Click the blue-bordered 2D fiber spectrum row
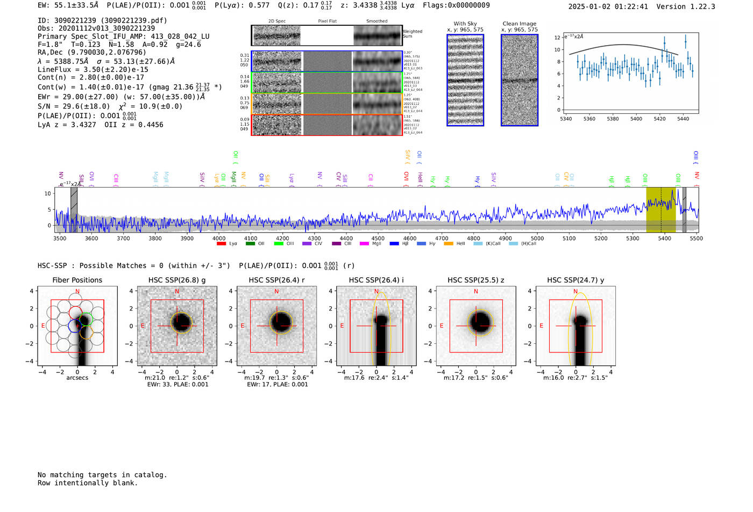Screen dimensions: 753x512 (x=326, y=61)
